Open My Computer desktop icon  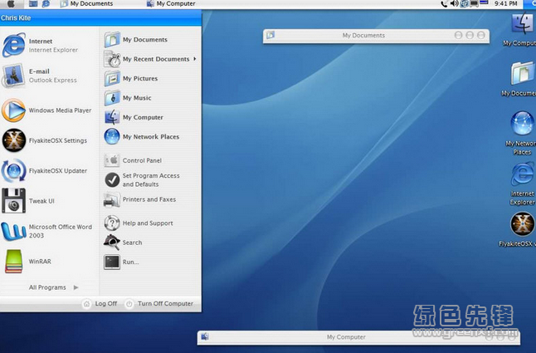tap(522, 29)
